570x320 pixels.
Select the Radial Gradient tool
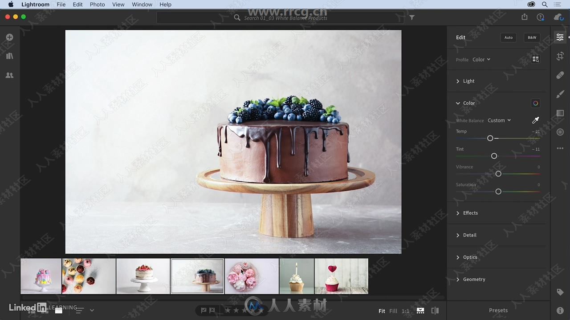click(560, 132)
